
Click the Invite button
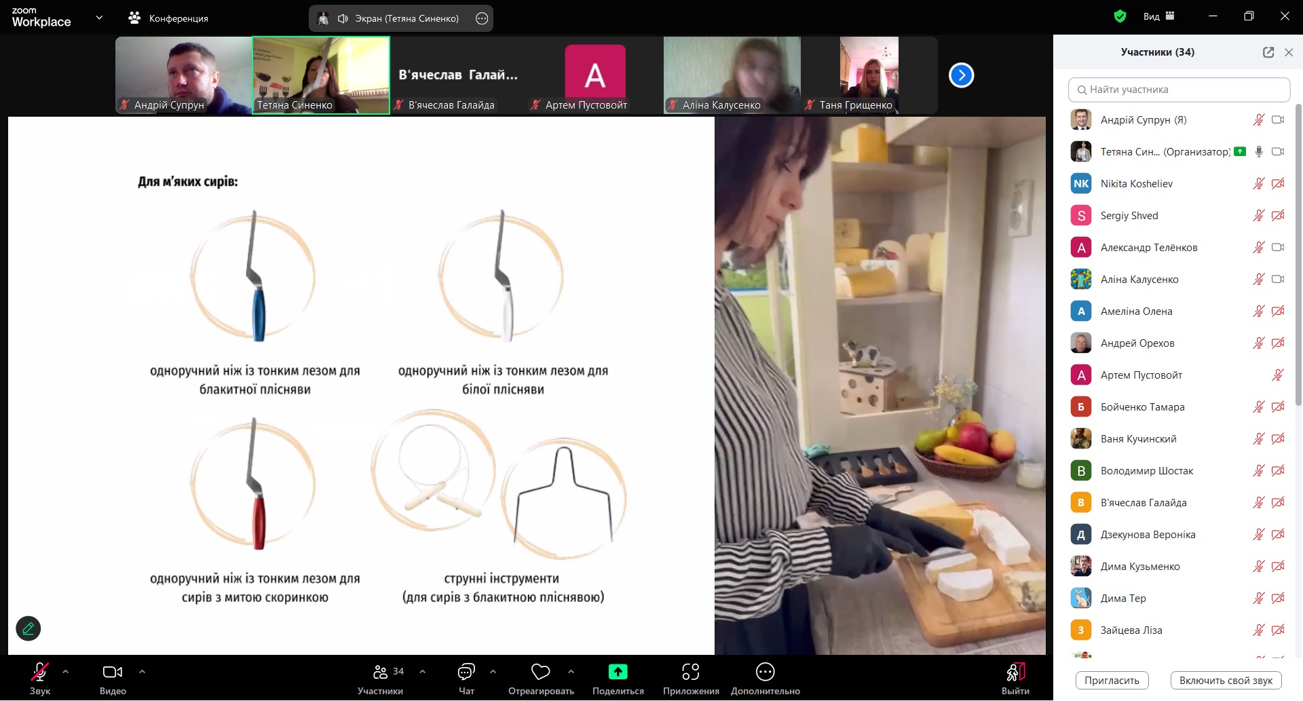point(1112,680)
